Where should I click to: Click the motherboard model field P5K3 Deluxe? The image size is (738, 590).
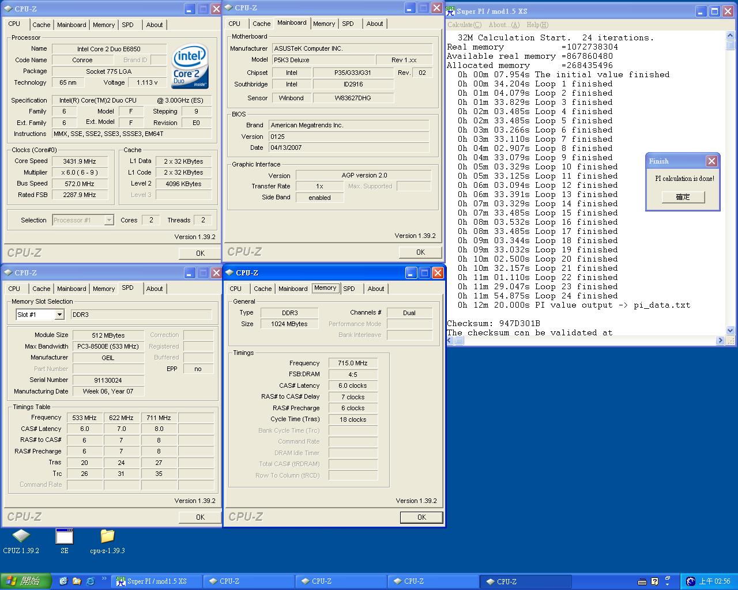pos(322,60)
